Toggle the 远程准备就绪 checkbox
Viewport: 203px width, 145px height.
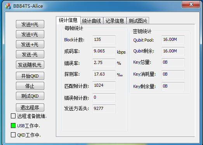(x=13, y=116)
